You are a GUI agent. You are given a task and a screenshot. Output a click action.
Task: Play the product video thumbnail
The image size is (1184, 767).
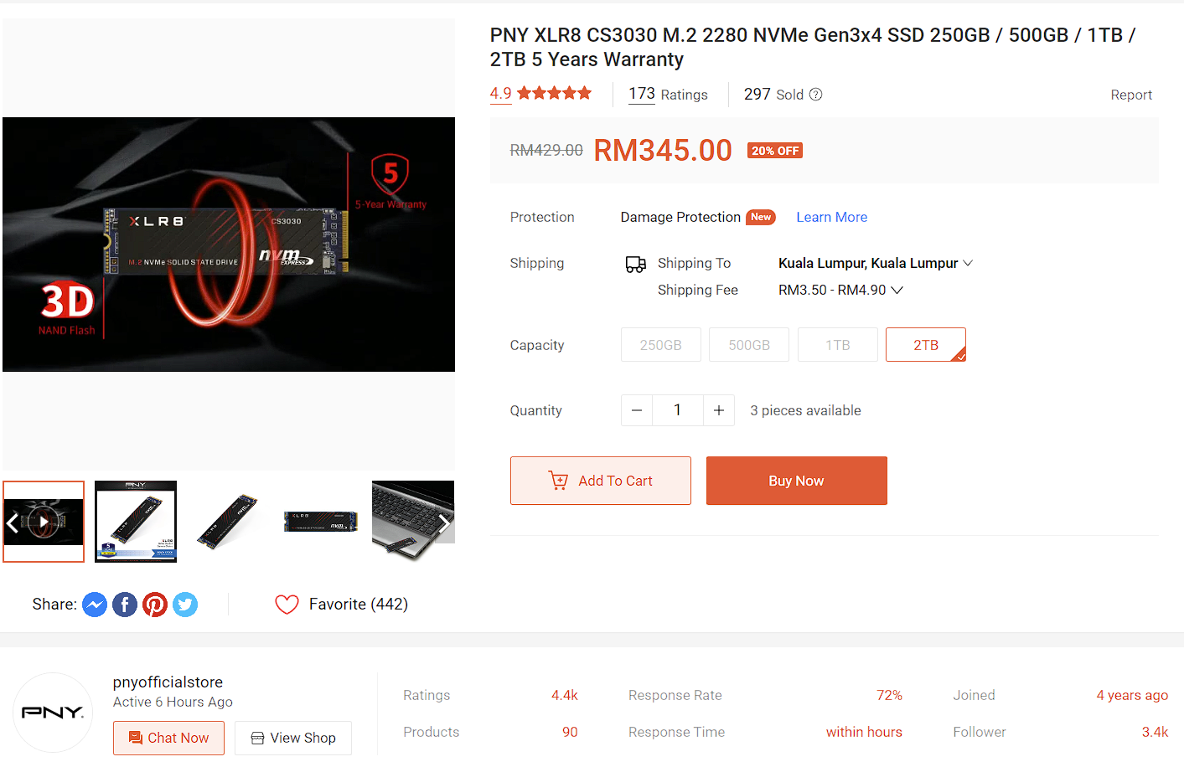pos(44,522)
